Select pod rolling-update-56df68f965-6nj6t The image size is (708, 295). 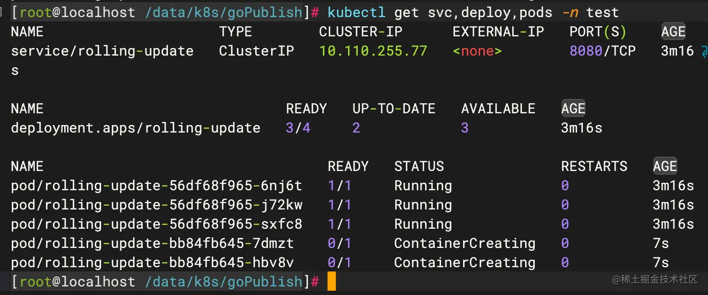pos(157,186)
